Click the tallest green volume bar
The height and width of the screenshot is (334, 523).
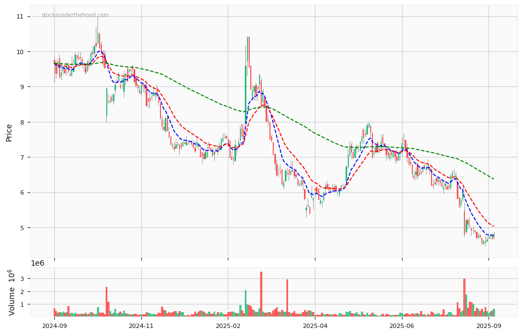click(x=245, y=303)
